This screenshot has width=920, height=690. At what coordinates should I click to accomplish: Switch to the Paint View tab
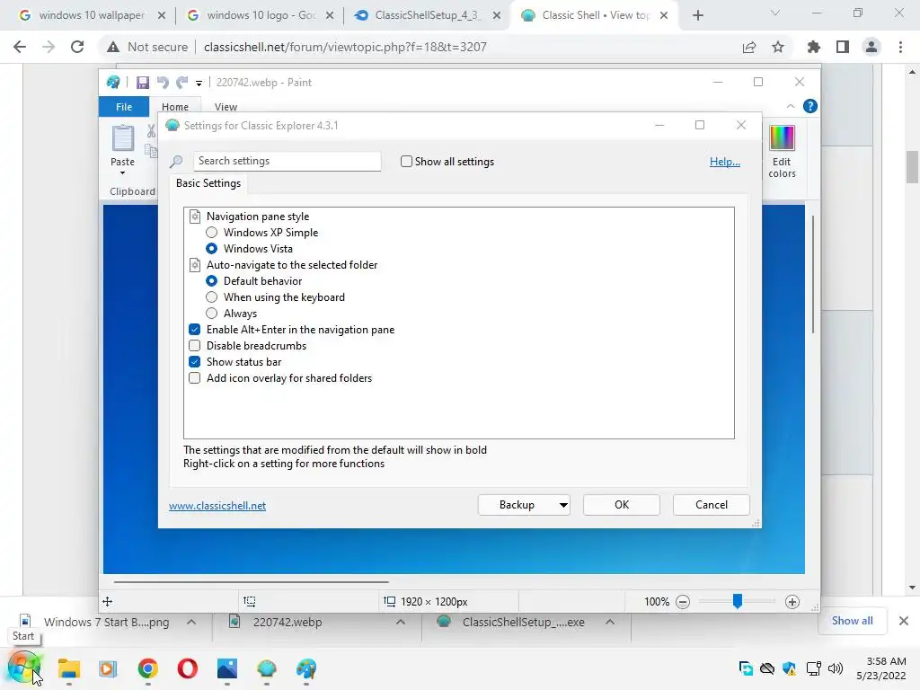click(x=226, y=107)
